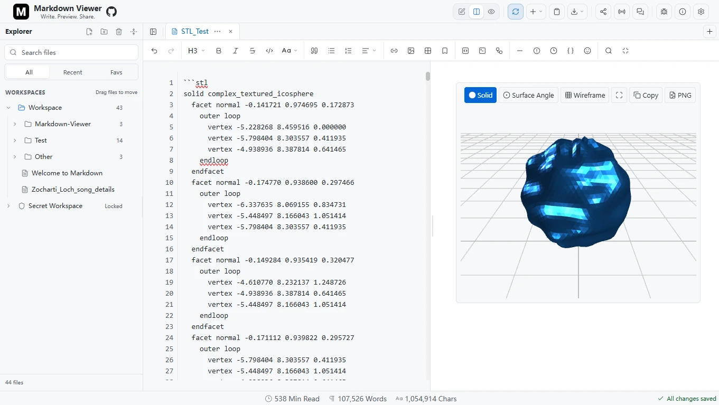The height and width of the screenshot is (405, 719).
Task: Insert a code block
Action: [x=465, y=51]
